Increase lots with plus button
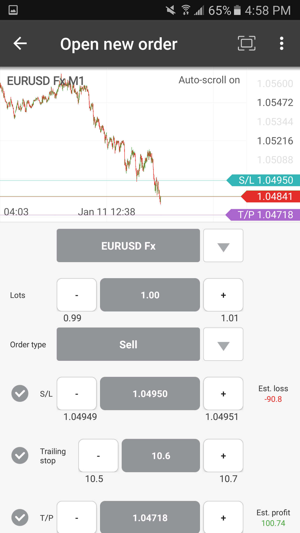 (223, 295)
